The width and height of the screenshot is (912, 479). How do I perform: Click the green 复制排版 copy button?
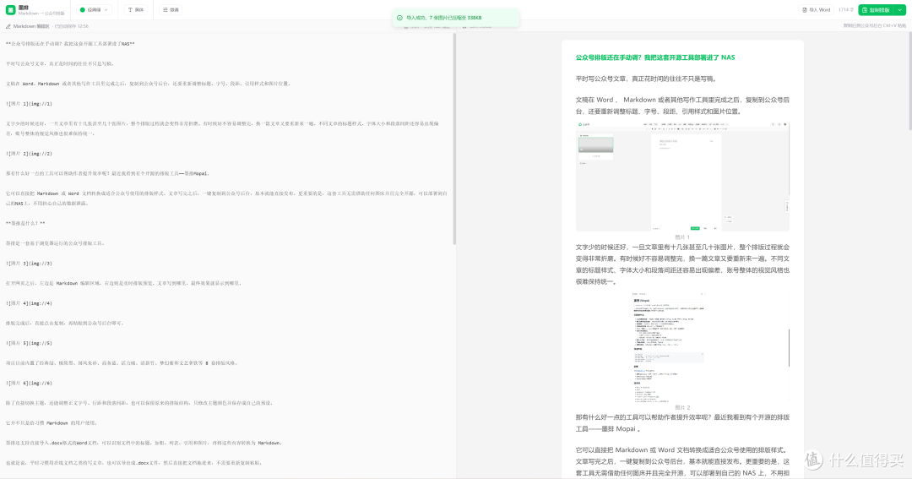[x=876, y=10]
